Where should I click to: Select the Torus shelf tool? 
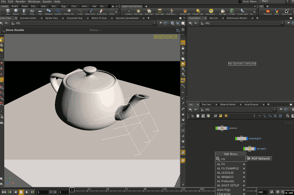tap(32, 12)
